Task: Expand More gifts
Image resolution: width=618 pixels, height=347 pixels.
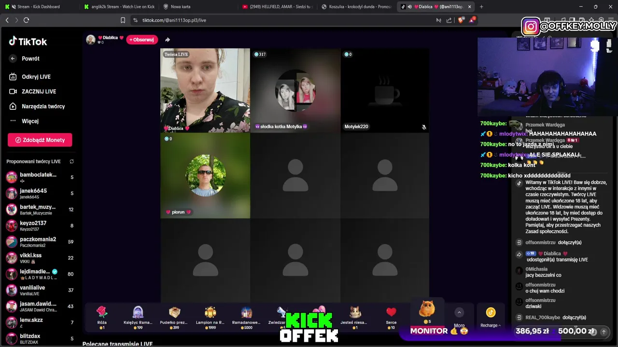Action: (459, 317)
